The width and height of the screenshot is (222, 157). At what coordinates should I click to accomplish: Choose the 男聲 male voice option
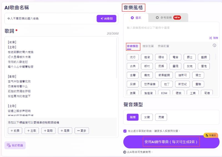(x=161, y=117)
